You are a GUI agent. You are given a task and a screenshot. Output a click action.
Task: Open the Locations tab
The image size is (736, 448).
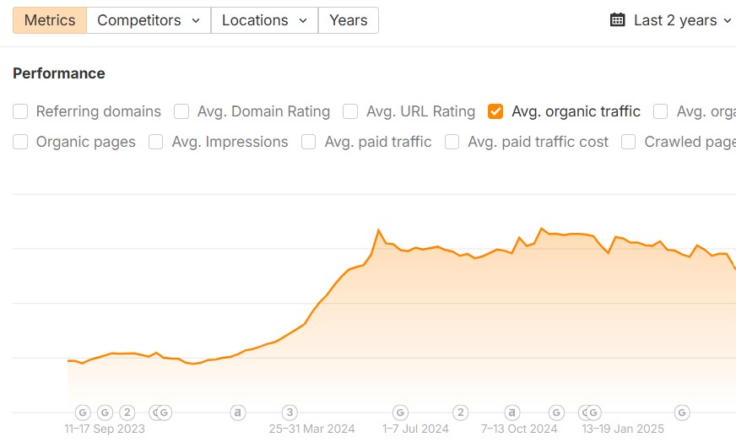pos(265,20)
